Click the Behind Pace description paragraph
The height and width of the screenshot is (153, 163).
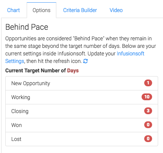tap(80, 50)
